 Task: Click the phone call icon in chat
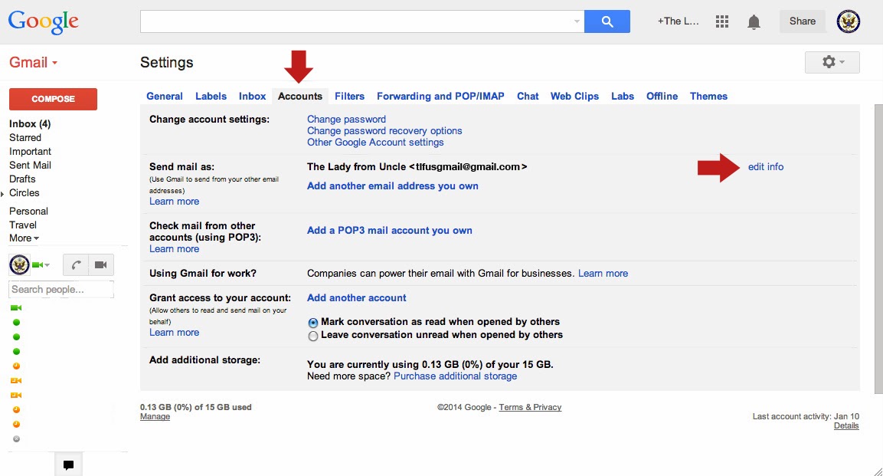tap(76, 264)
